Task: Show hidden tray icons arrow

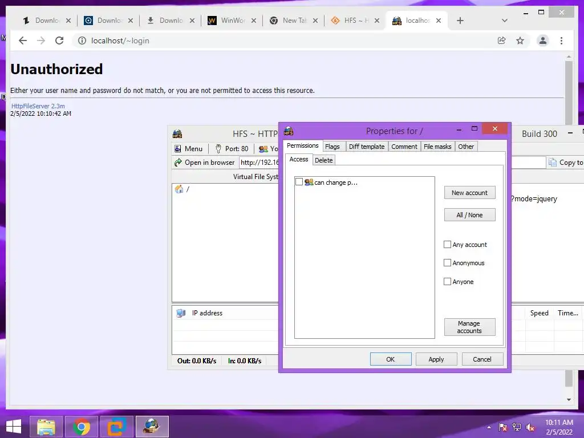Action: coord(489,427)
